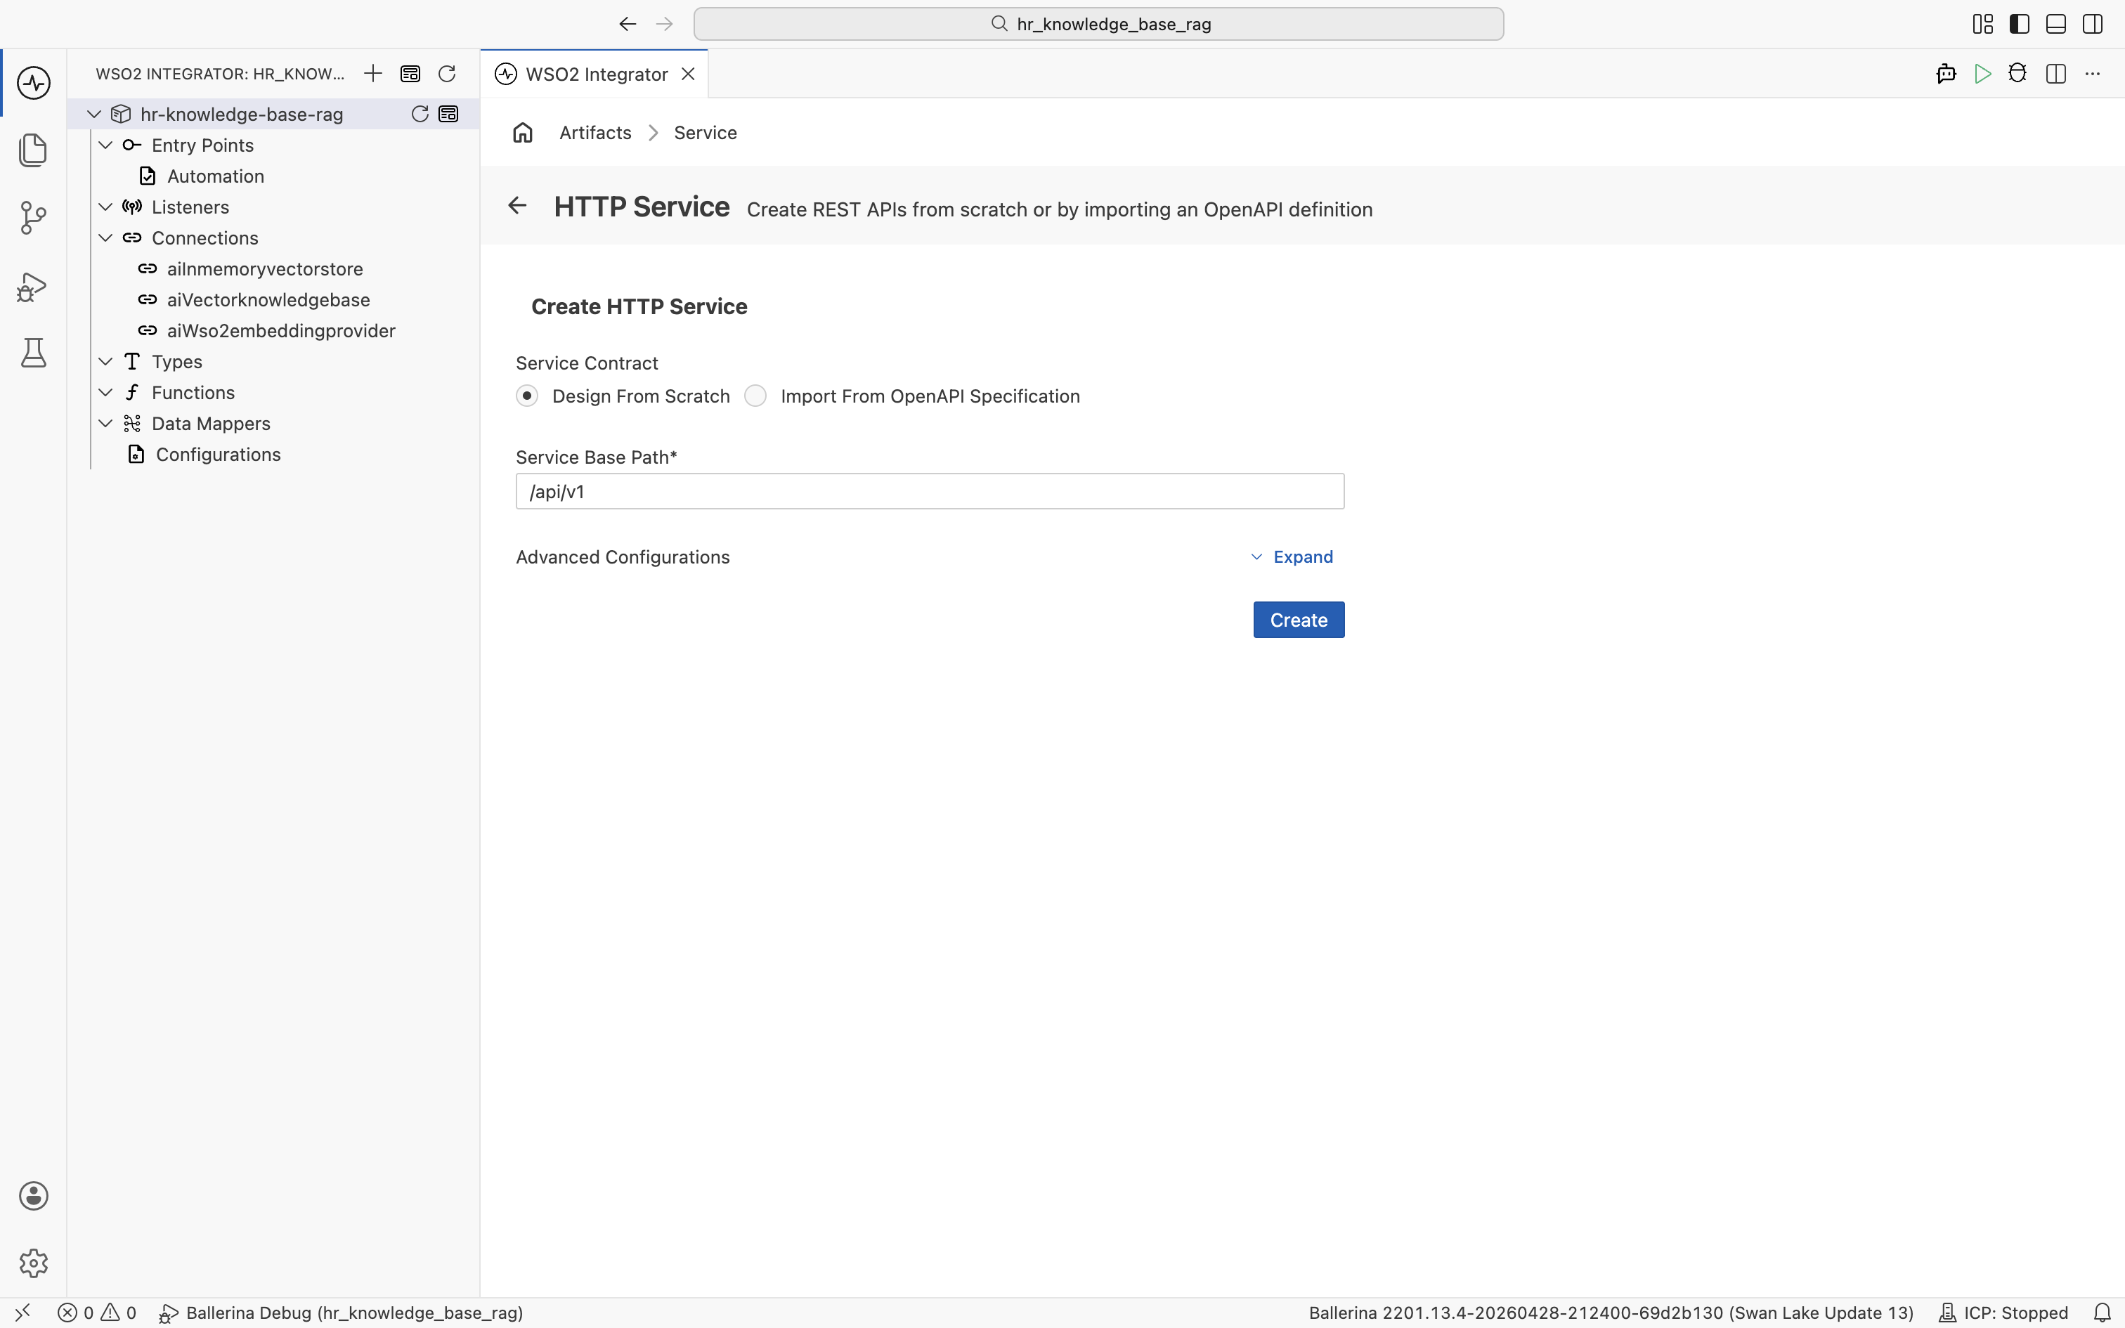This screenshot has height=1328, width=2125.
Task: Click back arrow beside HTTP Service heading
Action: click(x=517, y=205)
